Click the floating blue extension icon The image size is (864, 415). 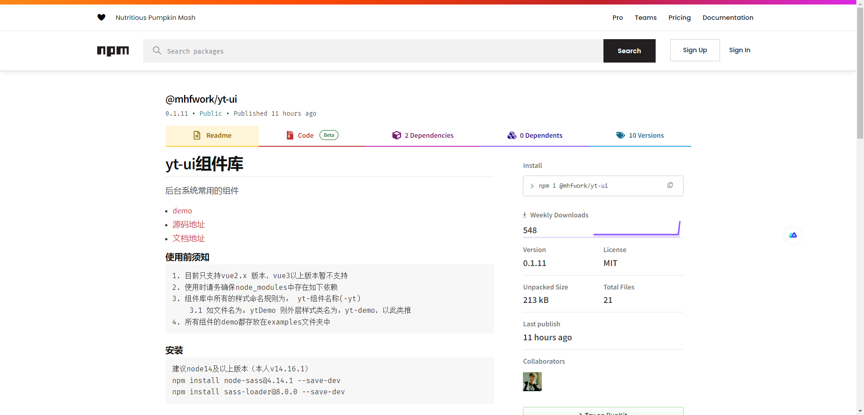coord(793,235)
